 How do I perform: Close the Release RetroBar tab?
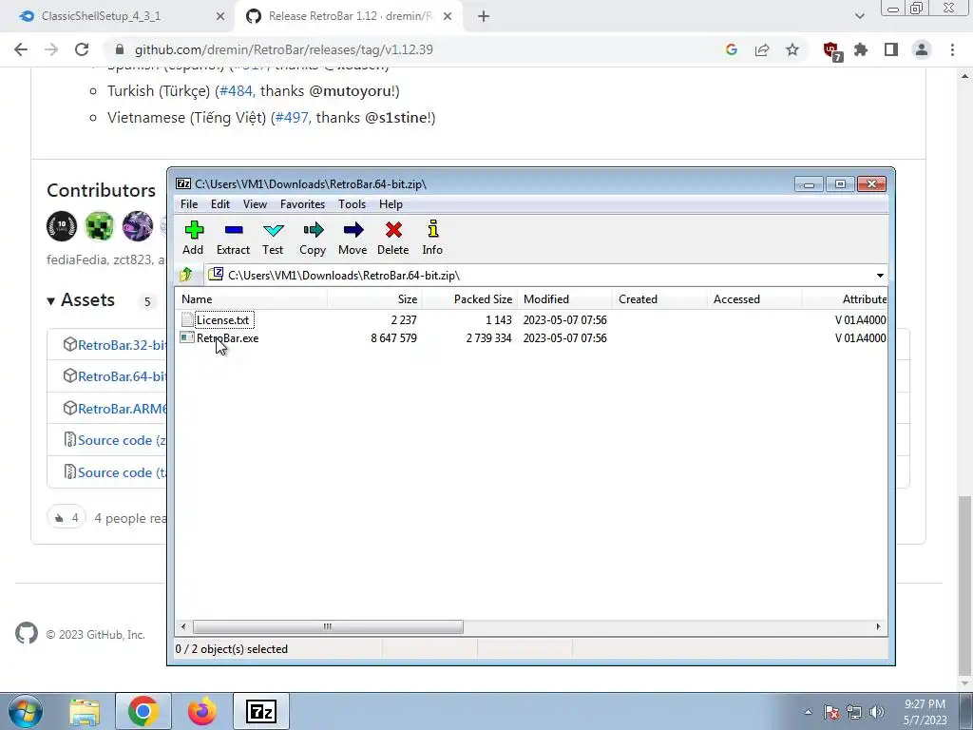(x=448, y=17)
